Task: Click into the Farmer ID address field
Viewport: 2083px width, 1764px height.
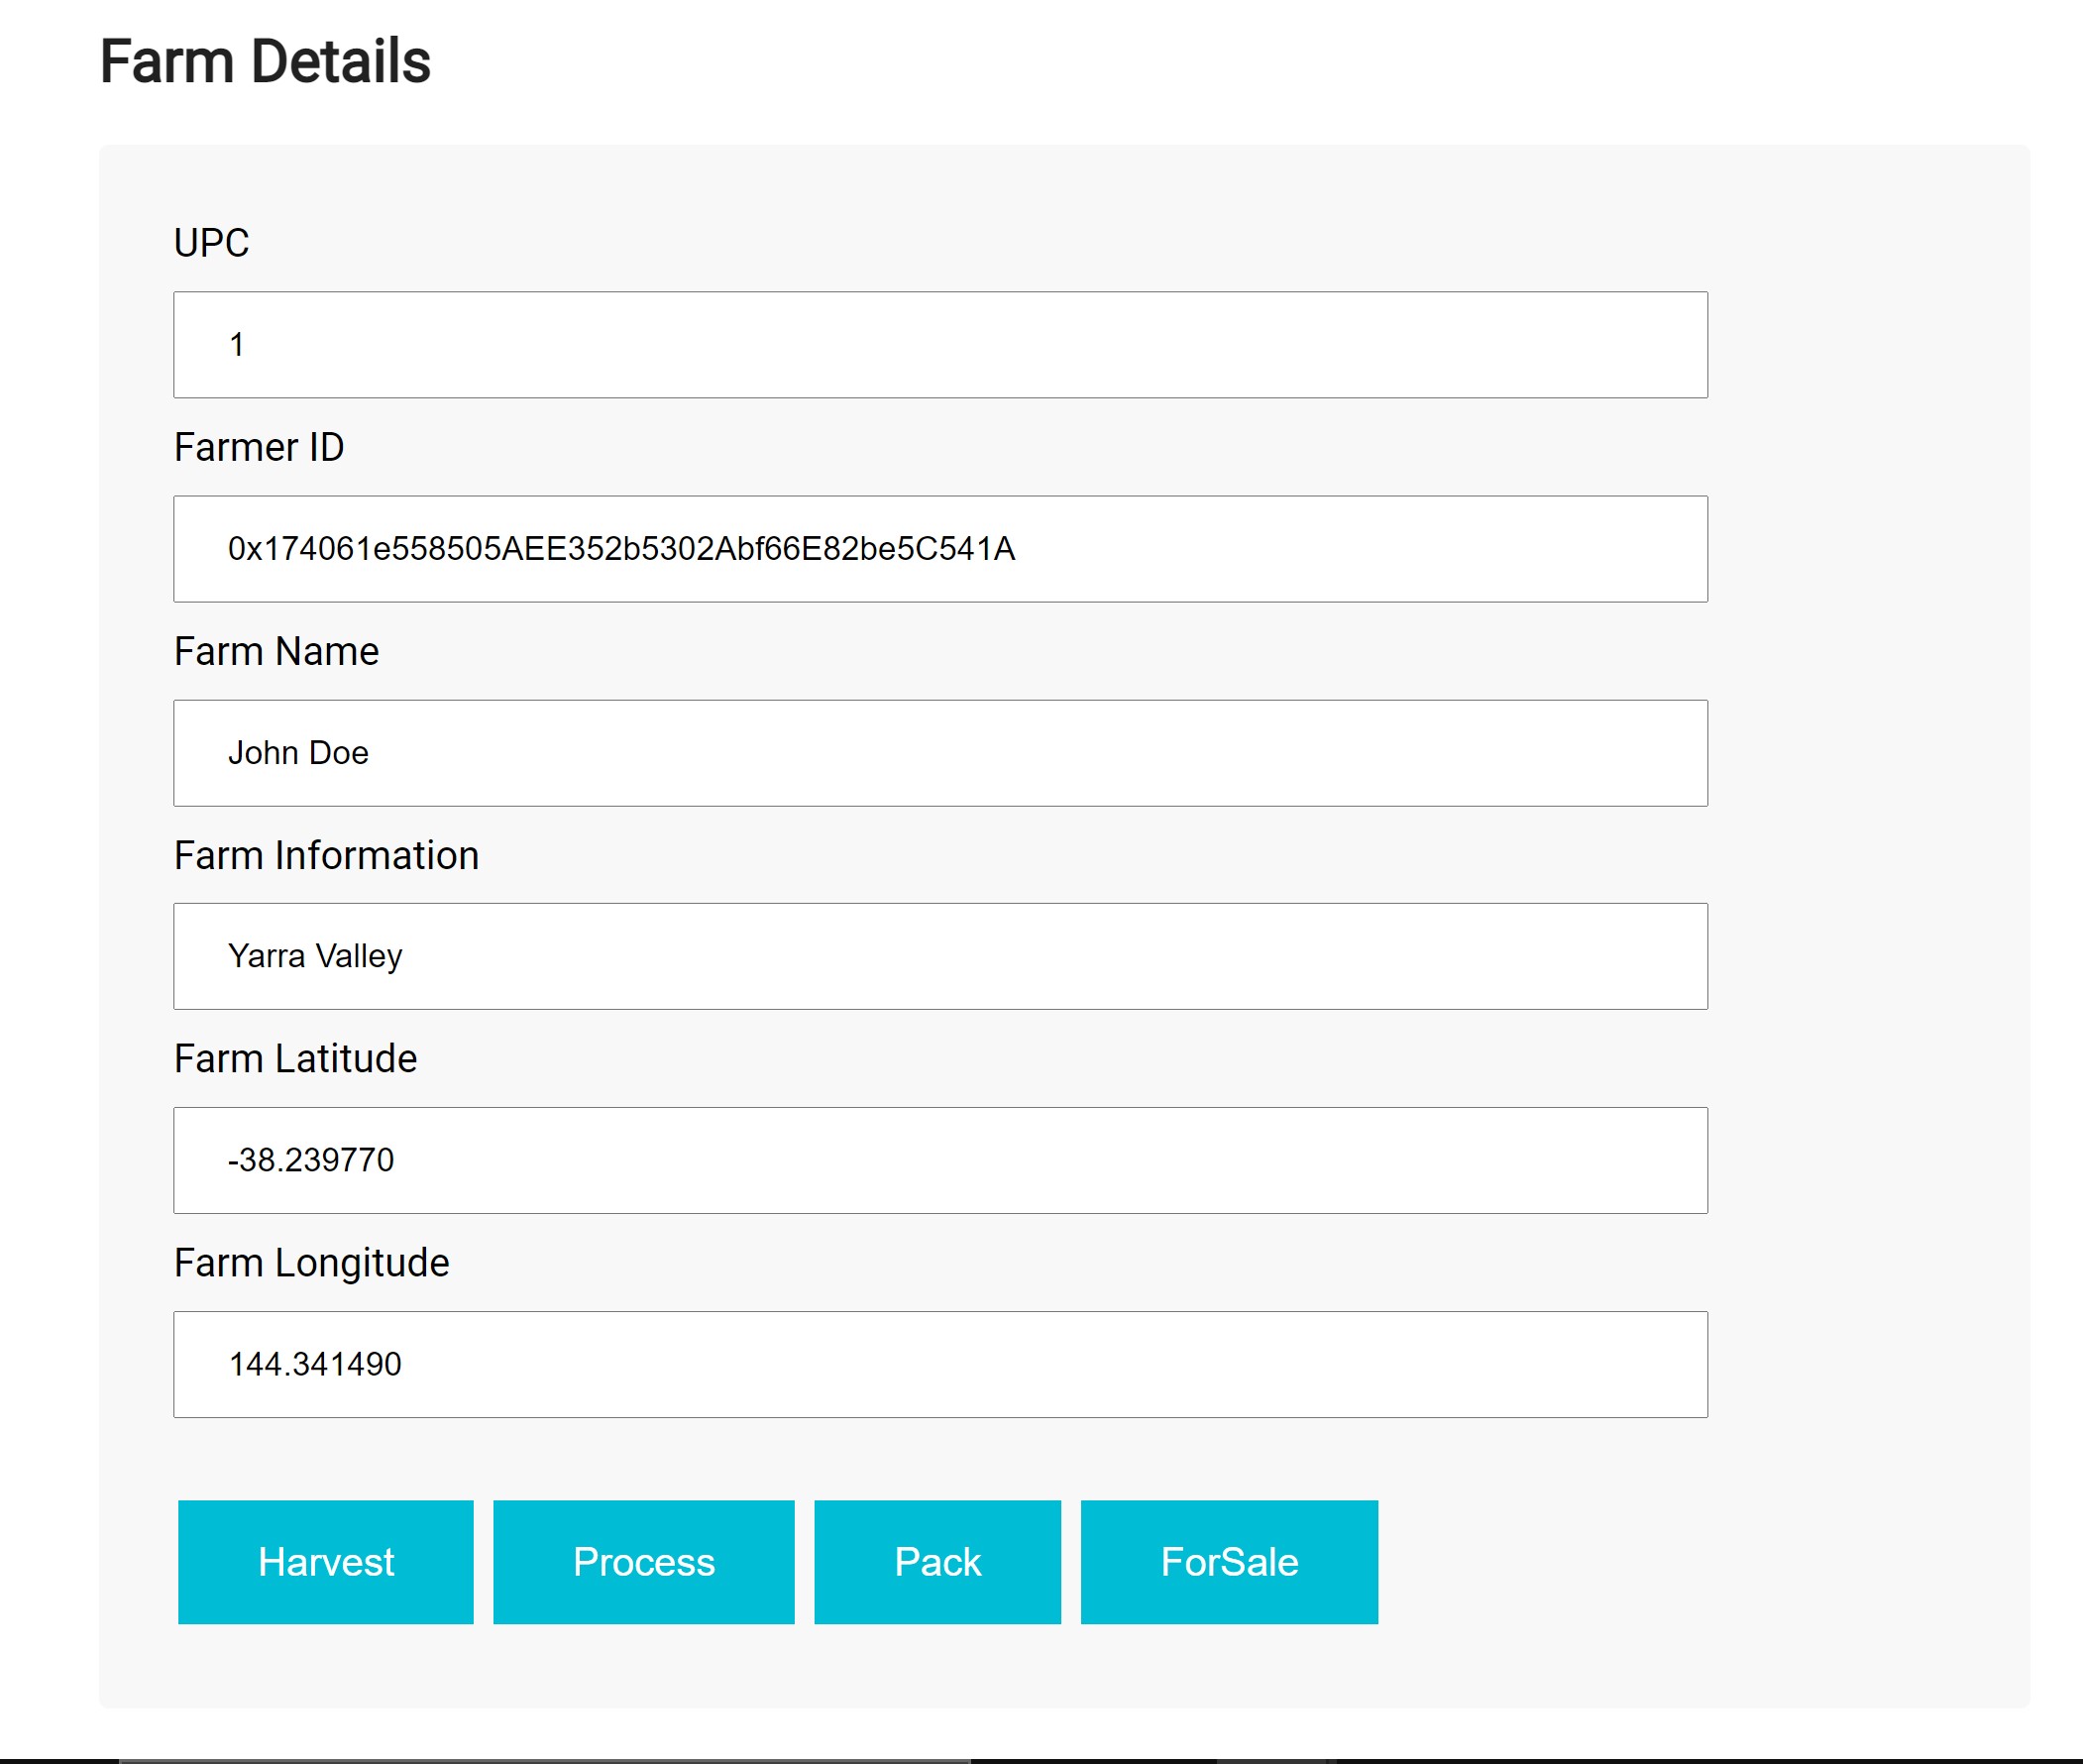Action: tap(940, 549)
